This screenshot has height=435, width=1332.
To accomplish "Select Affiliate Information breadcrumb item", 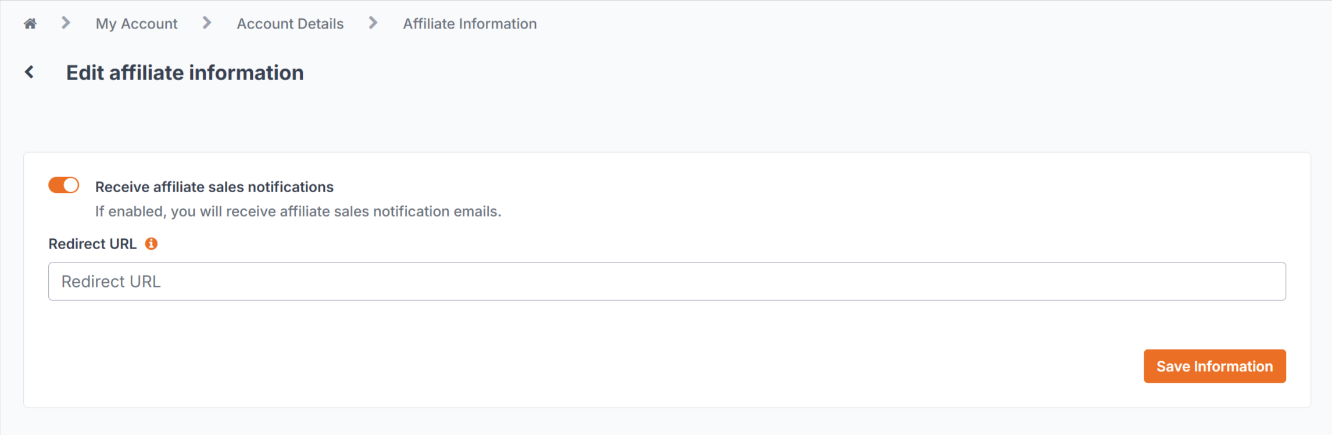I will 470,24.
